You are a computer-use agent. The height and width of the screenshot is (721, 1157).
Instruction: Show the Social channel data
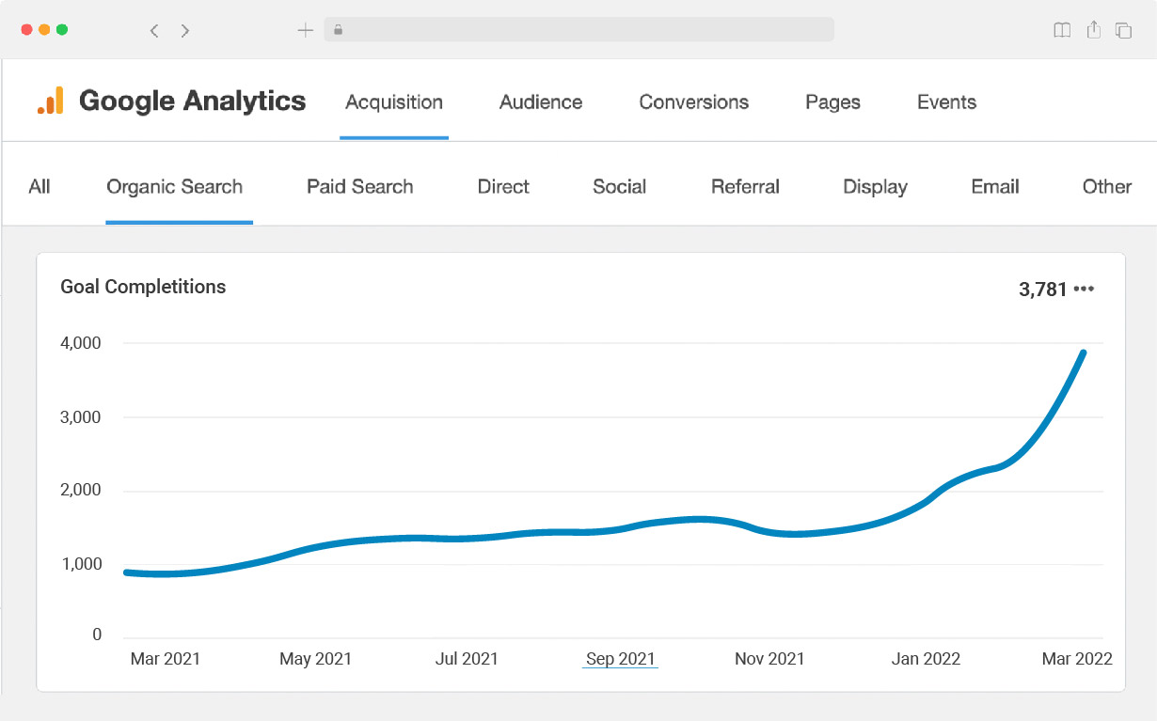[x=619, y=187]
